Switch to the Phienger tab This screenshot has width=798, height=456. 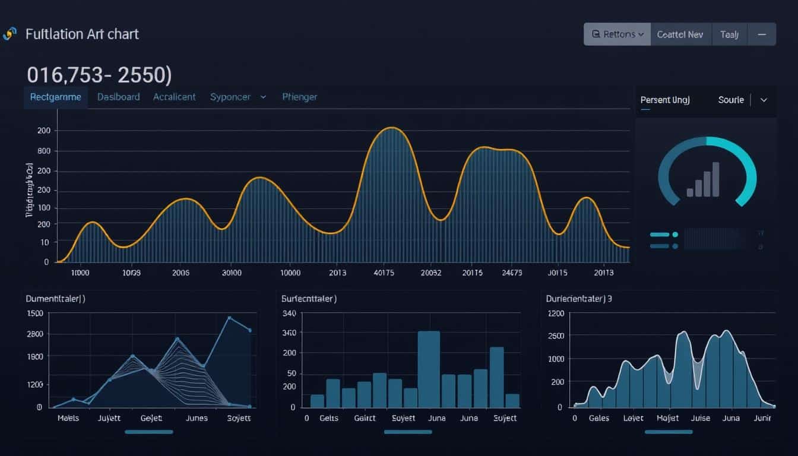coord(300,97)
